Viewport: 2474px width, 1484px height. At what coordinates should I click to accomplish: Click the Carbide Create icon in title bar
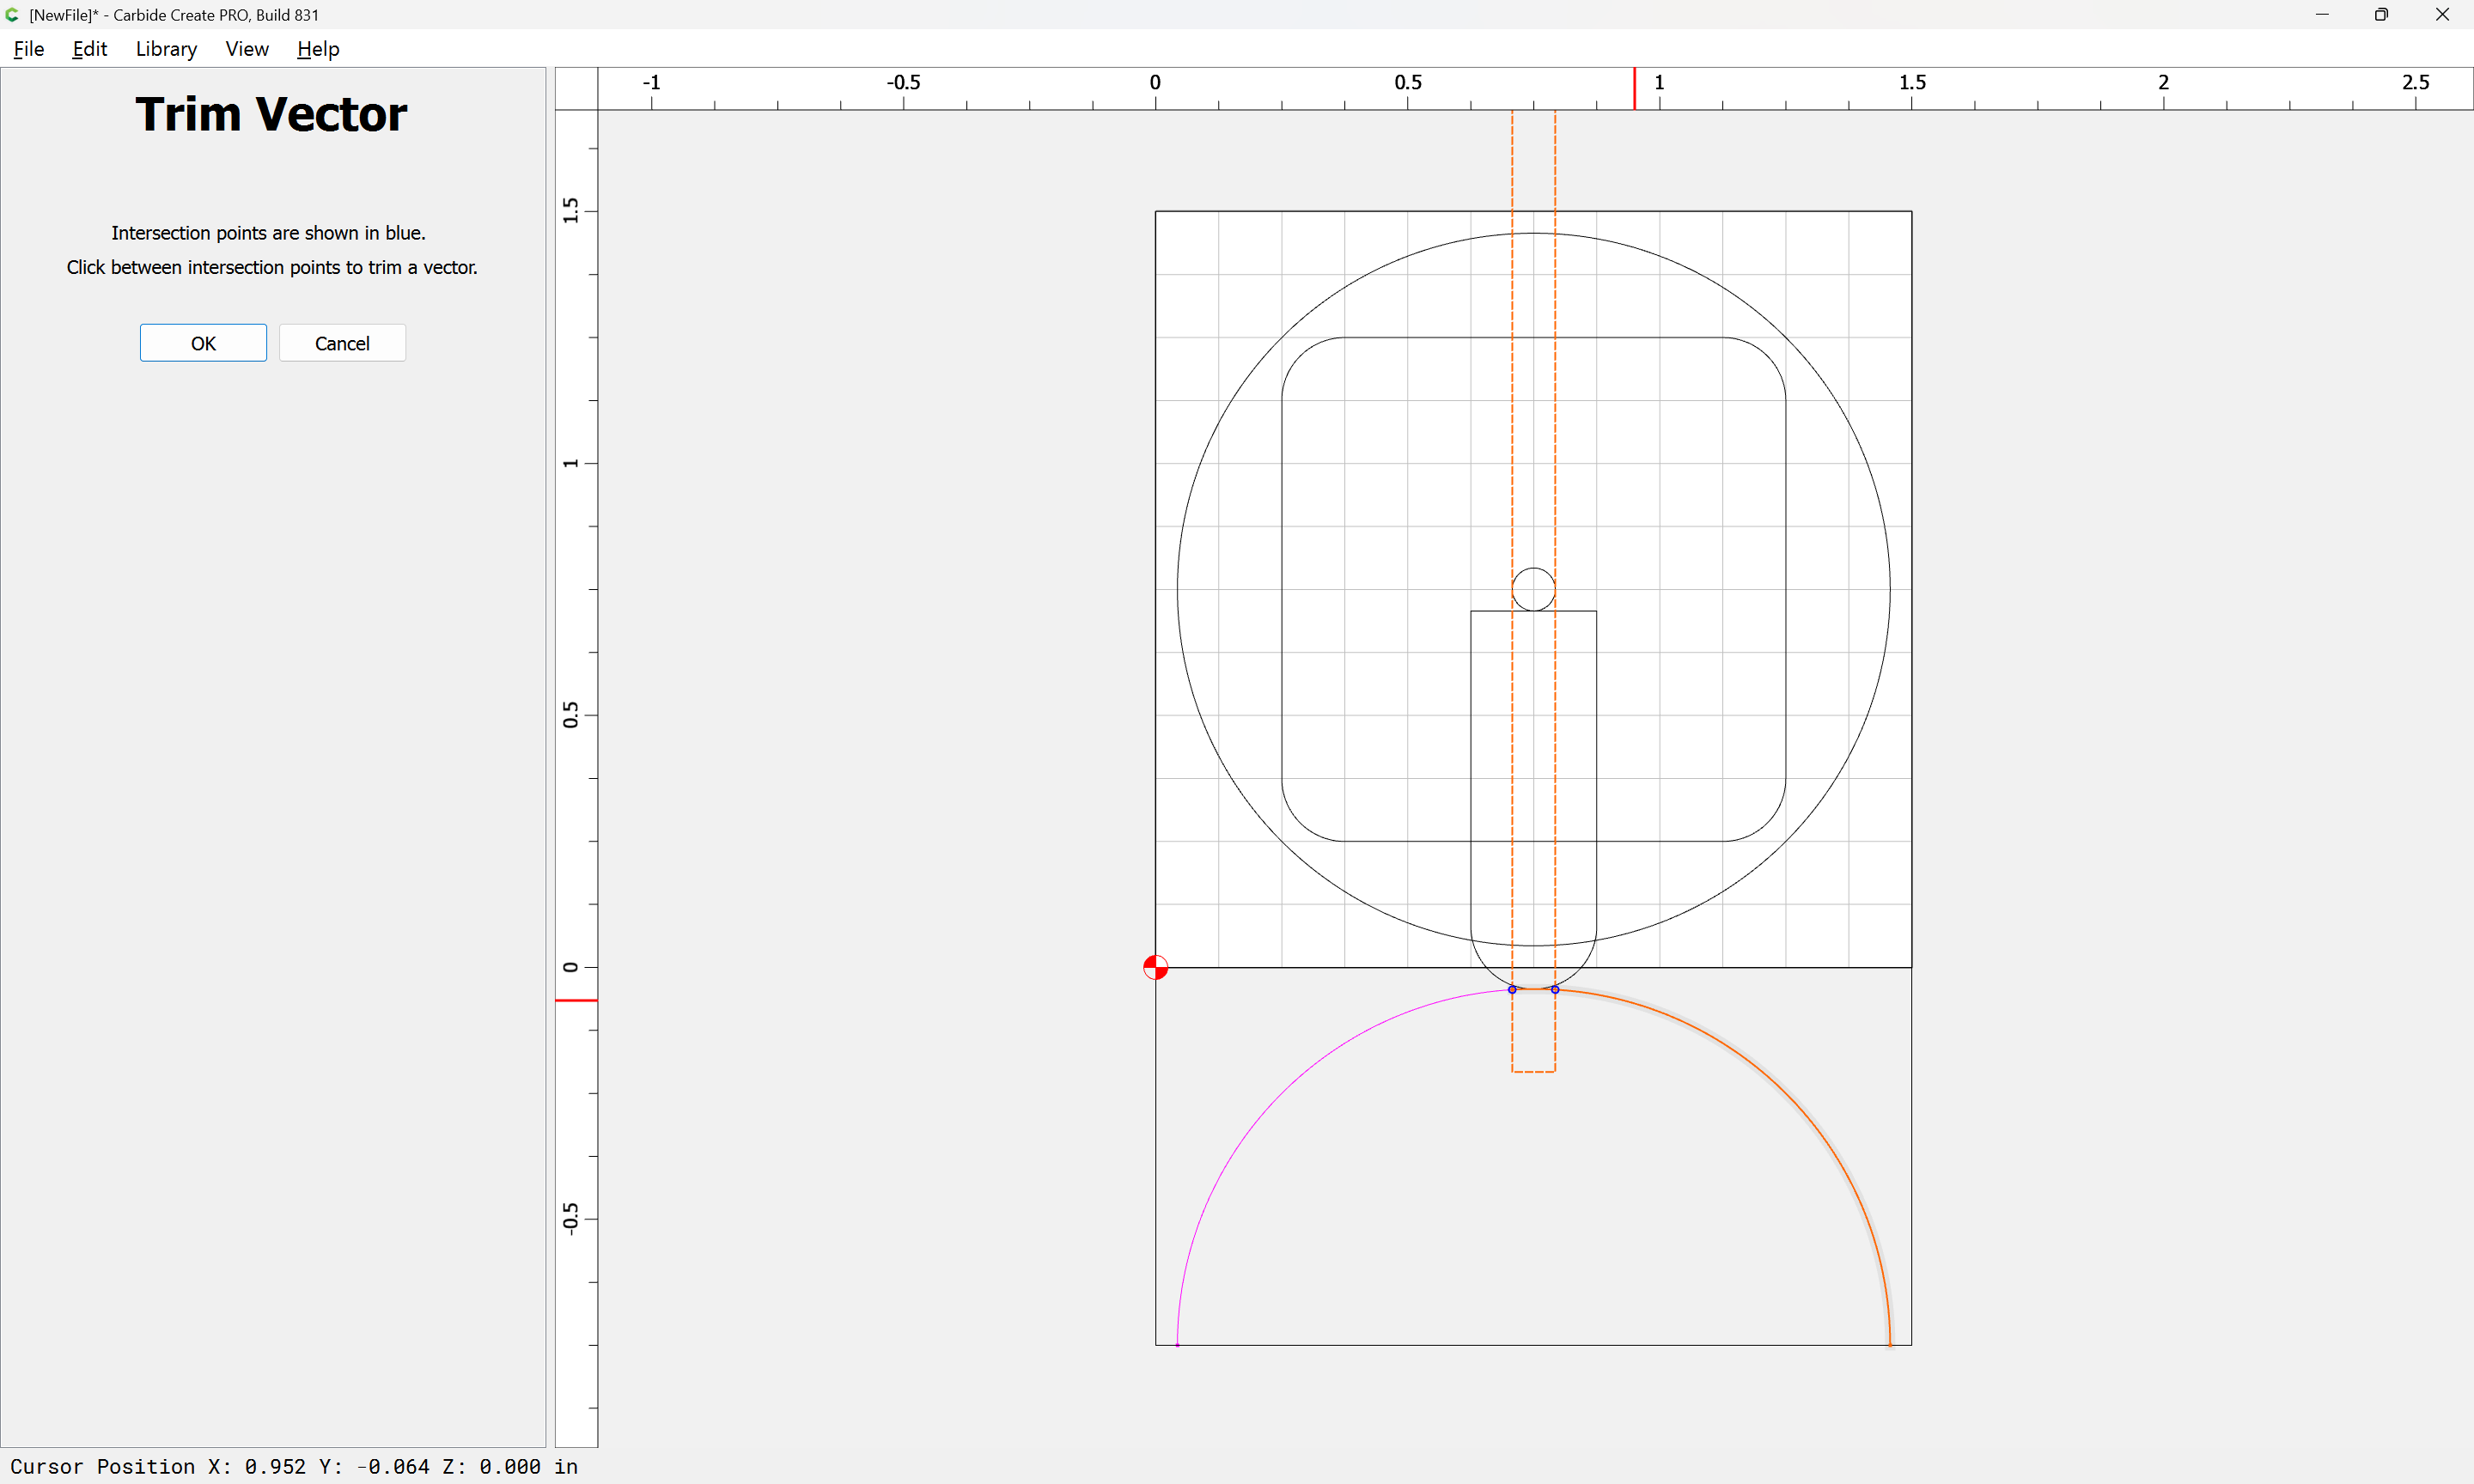click(x=12, y=15)
